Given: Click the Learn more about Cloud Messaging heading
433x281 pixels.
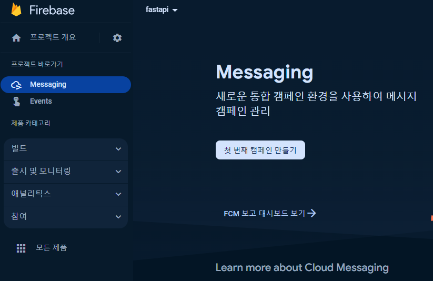Looking at the screenshot, I should 302,267.
